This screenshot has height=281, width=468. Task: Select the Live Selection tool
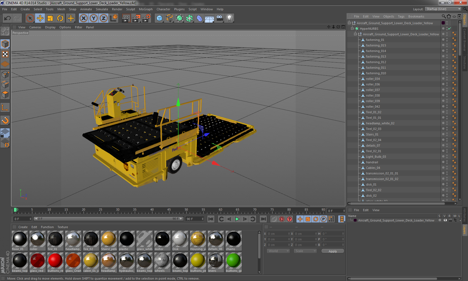(x=30, y=18)
